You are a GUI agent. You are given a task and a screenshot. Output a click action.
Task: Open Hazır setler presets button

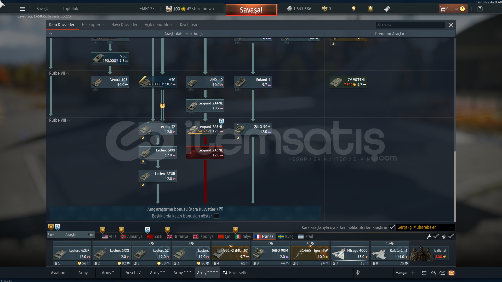236,273
